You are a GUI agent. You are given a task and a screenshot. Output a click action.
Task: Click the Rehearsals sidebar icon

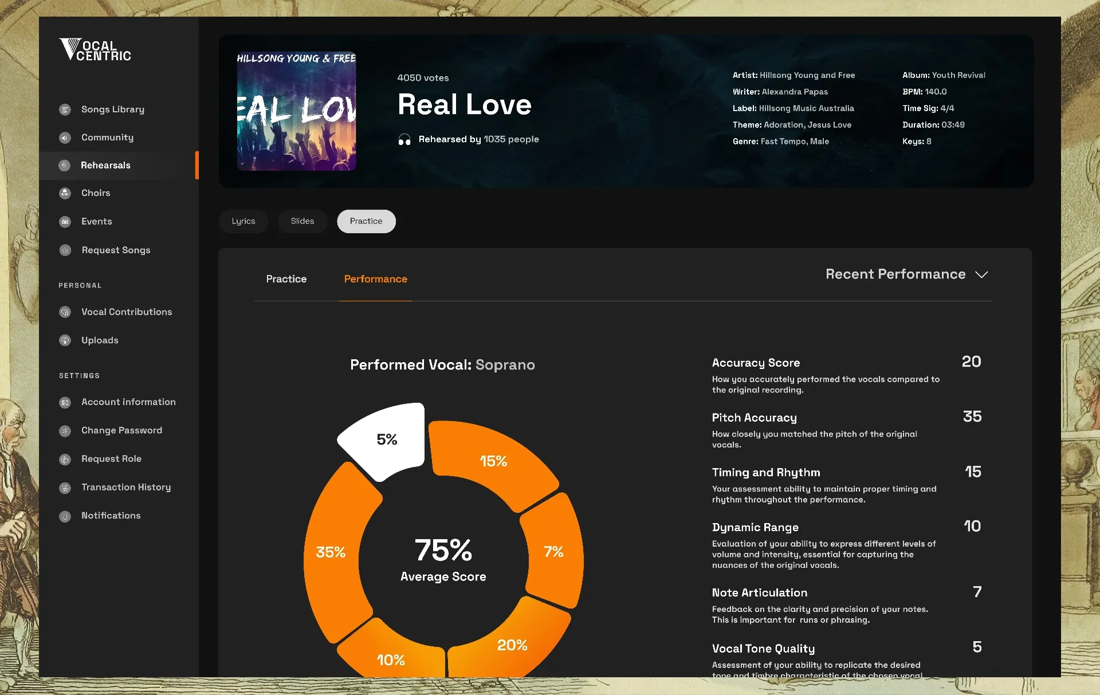[x=65, y=165]
